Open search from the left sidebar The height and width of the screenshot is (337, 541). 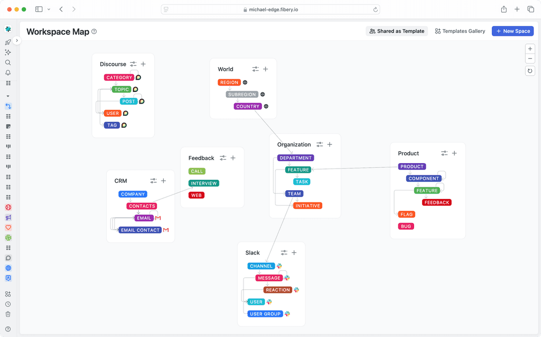(x=8, y=62)
